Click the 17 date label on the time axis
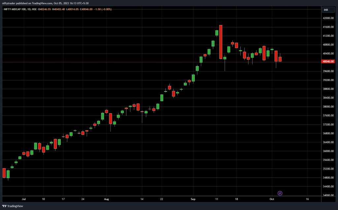Screen dimensions: 338x210 (63, 199)
